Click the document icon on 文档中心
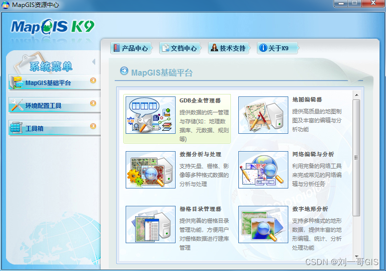Viewport: 386px width, 271px height. pos(166,48)
